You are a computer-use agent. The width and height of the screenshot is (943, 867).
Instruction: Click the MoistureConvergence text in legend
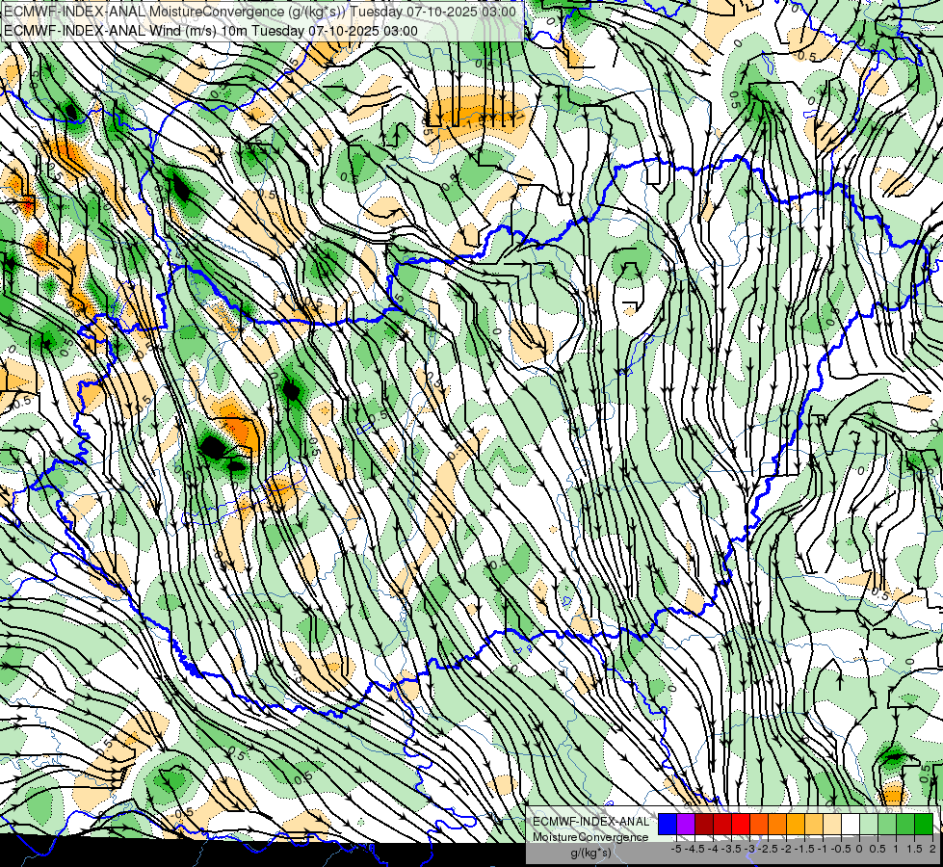(590, 837)
